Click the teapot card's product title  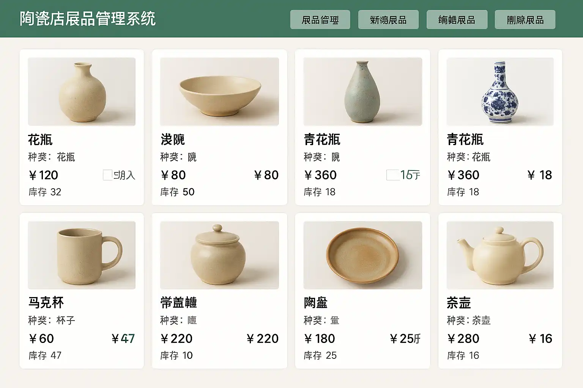(459, 303)
